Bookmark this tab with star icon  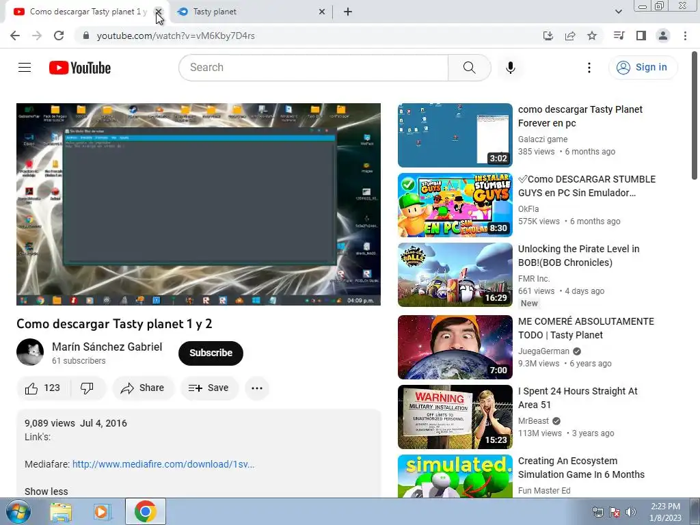pyautogui.click(x=592, y=36)
